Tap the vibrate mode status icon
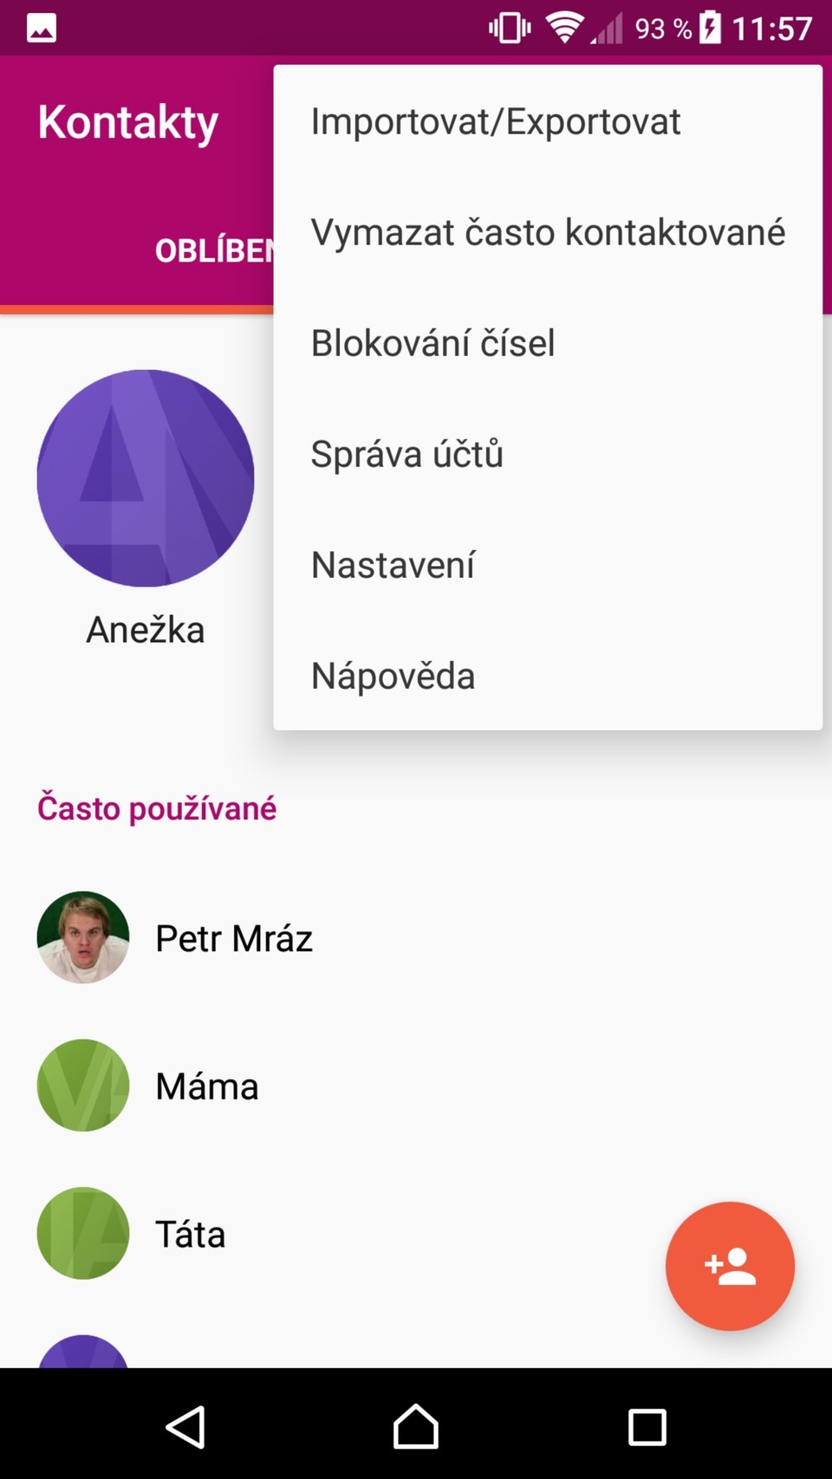This screenshot has width=832, height=1479. 510,28
